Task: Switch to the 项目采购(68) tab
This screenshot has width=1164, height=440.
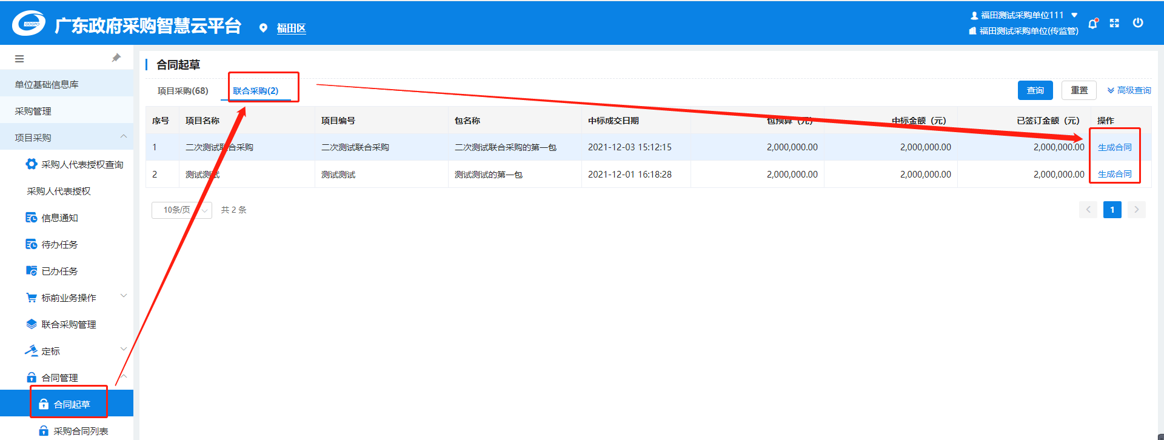Action: click(x=182, y=91)
